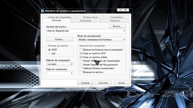The width and height of the screenshot is (193, 108).
Task: Expand the archive name dropdown arrow
Action: point(124,31)
